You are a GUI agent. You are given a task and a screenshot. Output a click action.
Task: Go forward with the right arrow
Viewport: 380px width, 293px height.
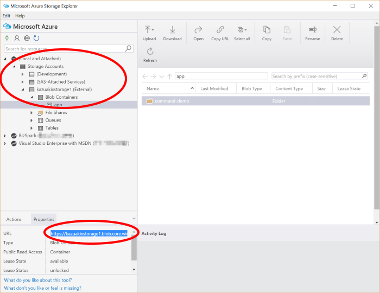[153, 77]
